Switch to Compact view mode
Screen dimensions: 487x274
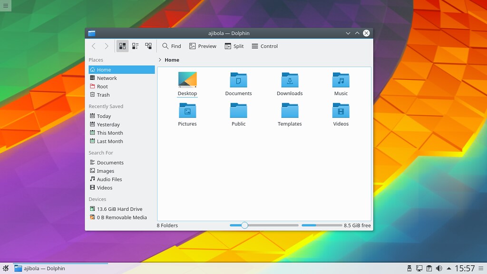point(136,46)
